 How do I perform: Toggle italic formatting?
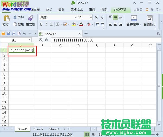[46, 24]
